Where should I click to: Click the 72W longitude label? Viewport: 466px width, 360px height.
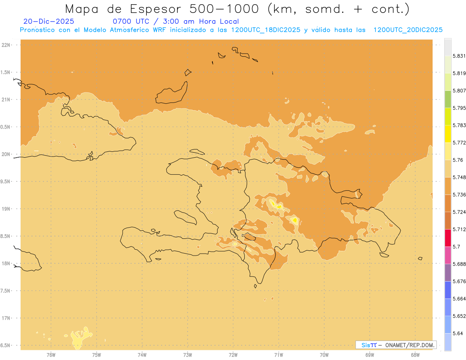pos(233,355)
